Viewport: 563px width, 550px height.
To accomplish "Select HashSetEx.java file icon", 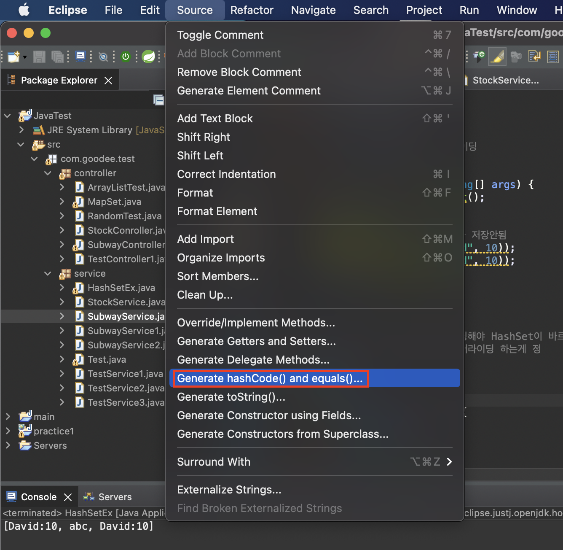I will coord(79,288).
